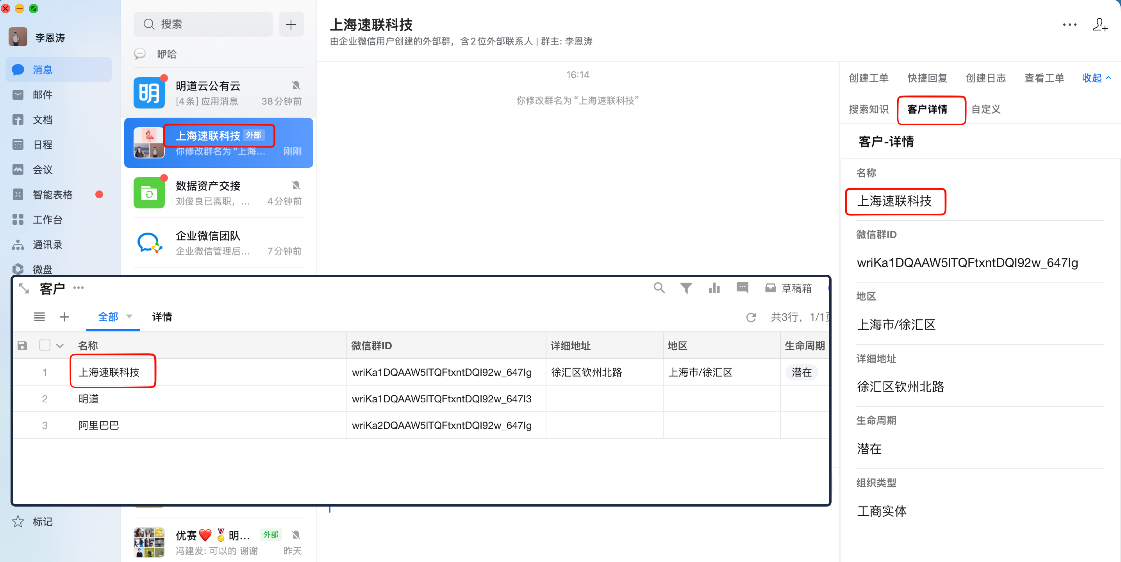Click the refresh icon next to row count
This screenshot has height=562, width=1121.
751,317
